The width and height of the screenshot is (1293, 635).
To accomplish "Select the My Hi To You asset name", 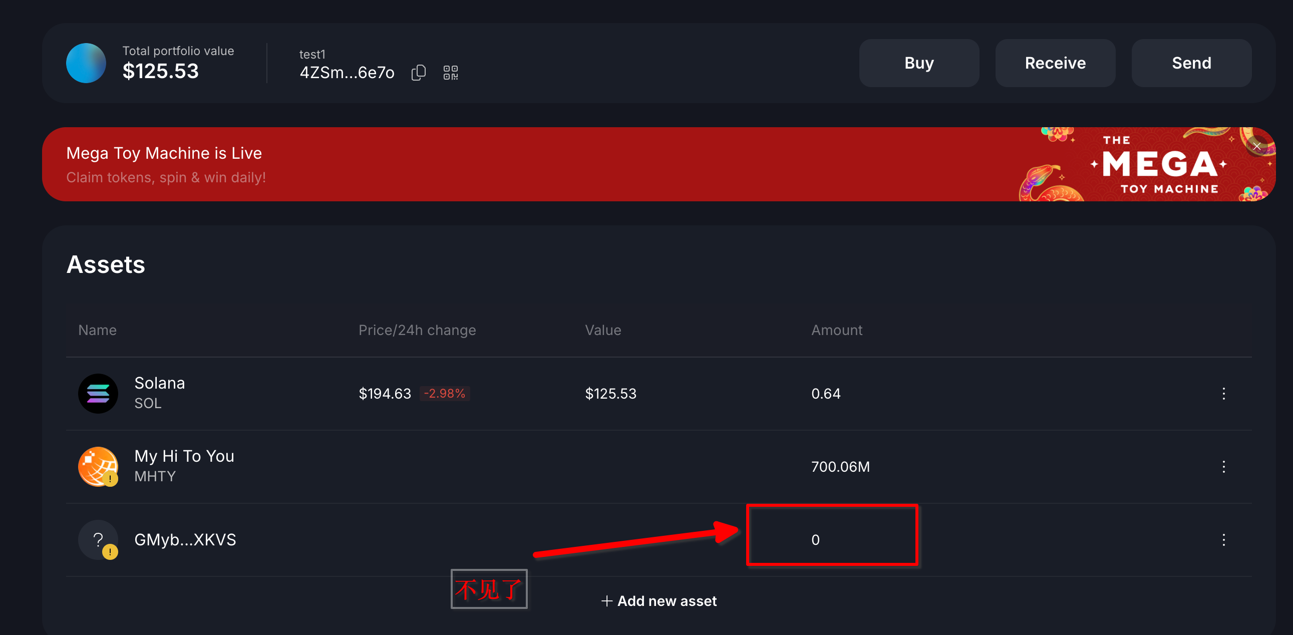I will tap(184, 456).
